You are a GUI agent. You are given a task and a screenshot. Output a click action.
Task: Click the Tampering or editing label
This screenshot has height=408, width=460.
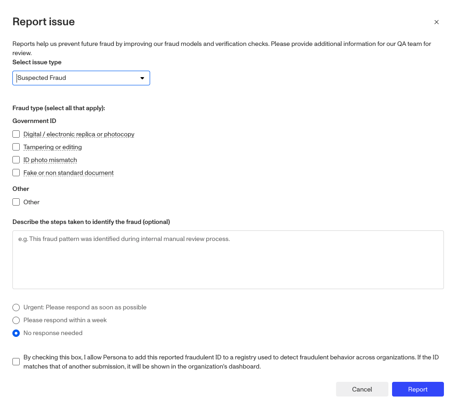pos(52,147)
